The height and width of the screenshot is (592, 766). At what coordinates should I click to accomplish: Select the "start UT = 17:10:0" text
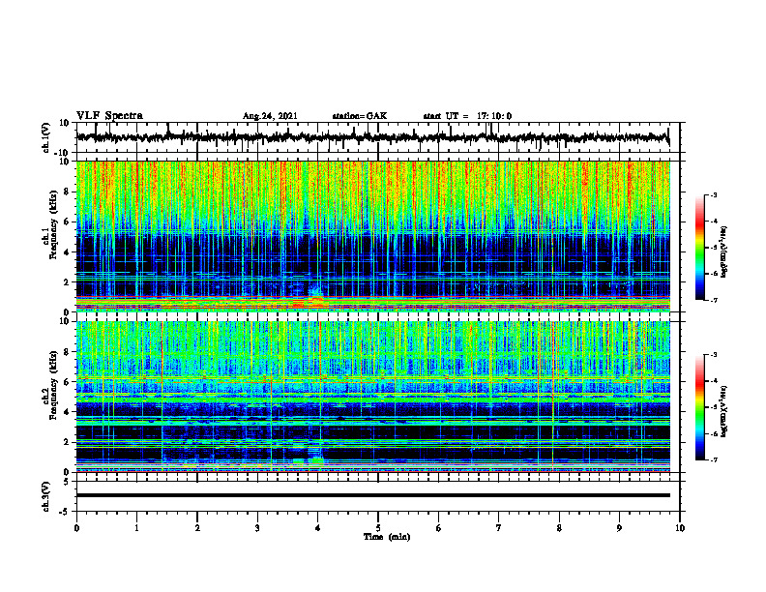click(467, 116)
